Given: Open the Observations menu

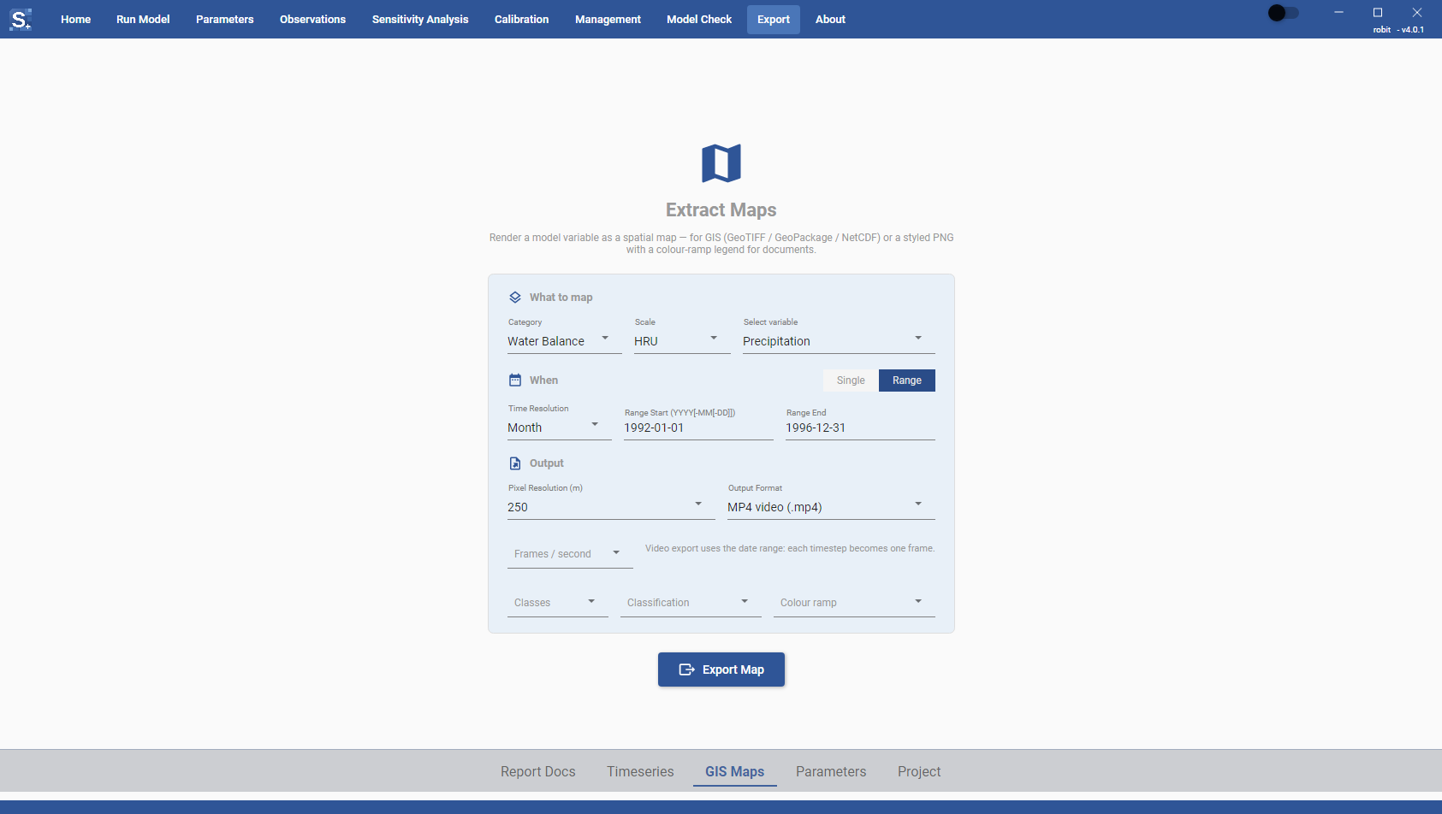Looking at the screenshot, I should click(x=313, y=20).
